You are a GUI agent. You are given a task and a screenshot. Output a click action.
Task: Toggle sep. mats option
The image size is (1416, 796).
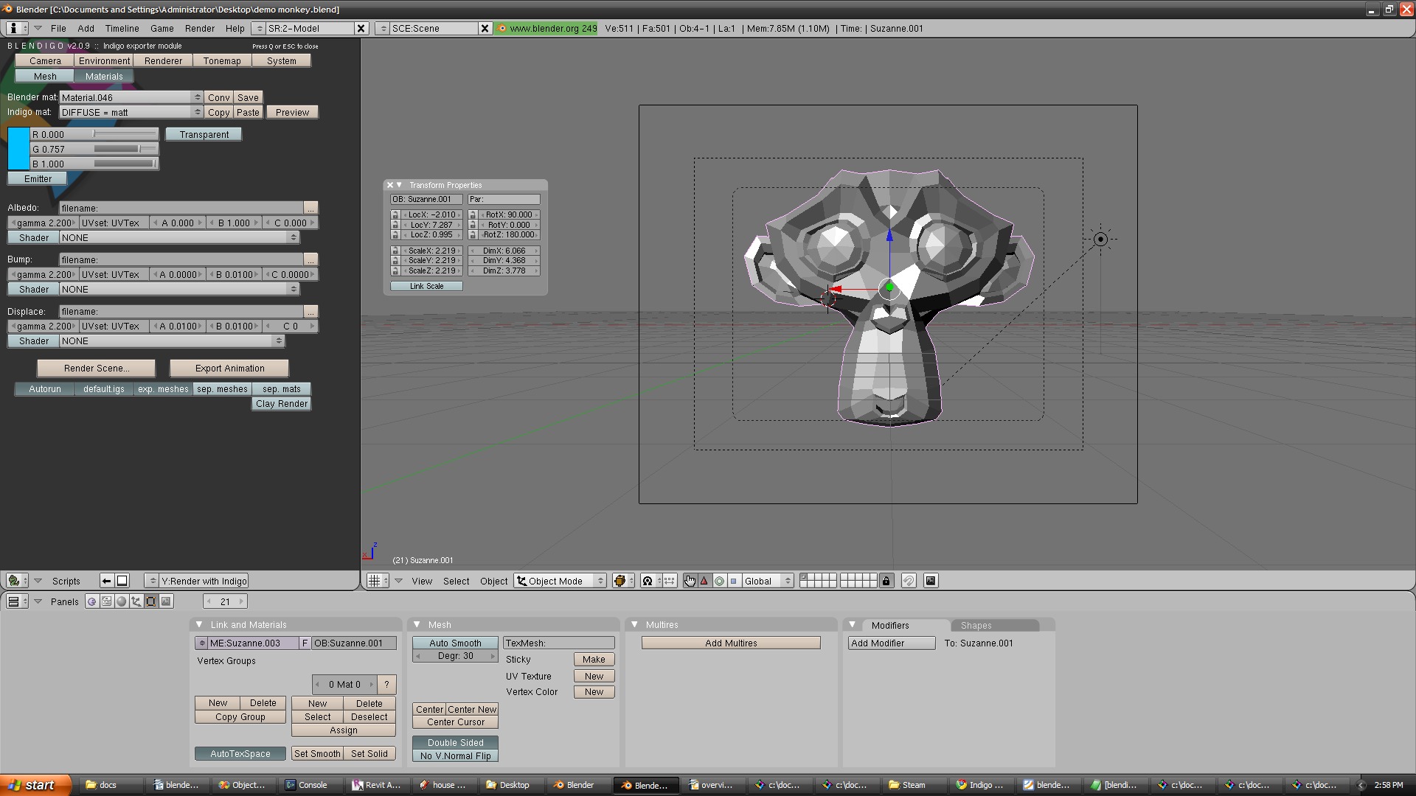281,388
